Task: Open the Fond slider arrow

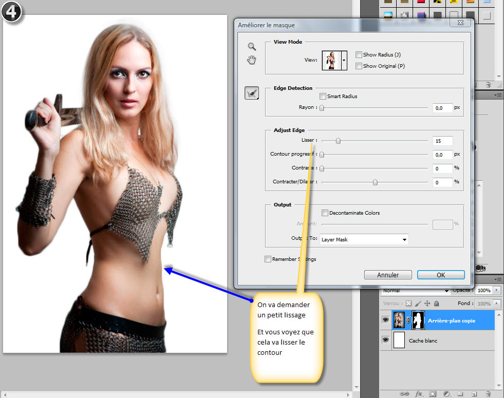Action: tap(497, 303)
